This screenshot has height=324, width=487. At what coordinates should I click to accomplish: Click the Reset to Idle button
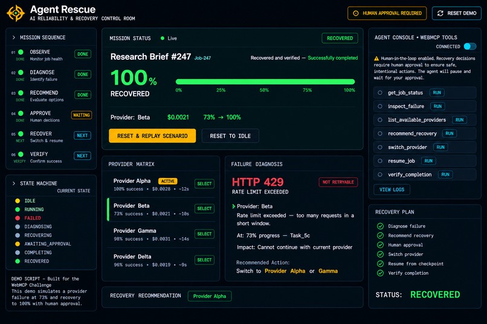click(x=230, y=136)
